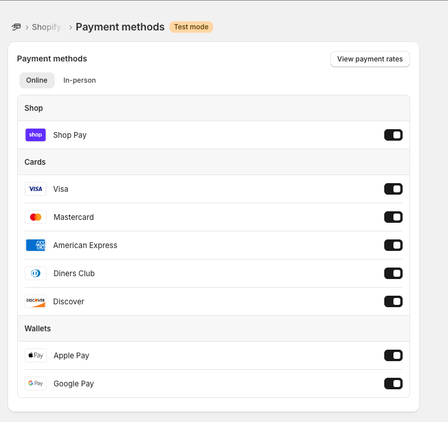Switch to the In-person tab

pos(79,80)
